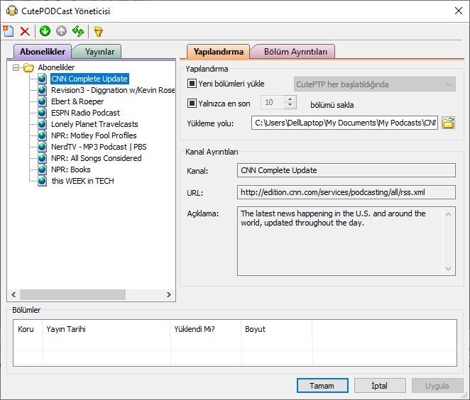Click the globe icon beside CNN Complete Update

(43, 79)
